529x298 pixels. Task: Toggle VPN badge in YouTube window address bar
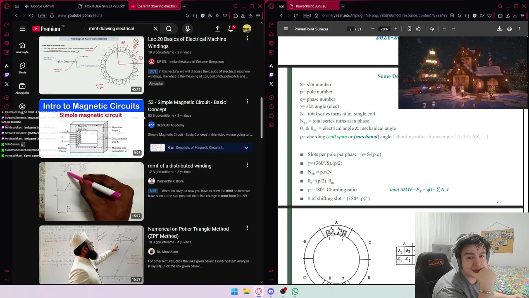[42, 15]
